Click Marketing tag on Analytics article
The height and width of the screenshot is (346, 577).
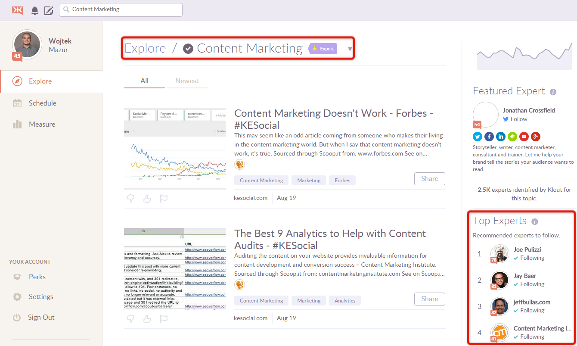(309, 301)
